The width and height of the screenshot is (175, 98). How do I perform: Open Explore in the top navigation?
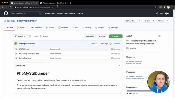[x=80, y=13]
